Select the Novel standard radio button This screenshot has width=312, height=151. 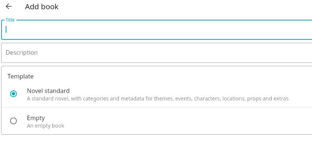pyautogui.click(x=13, y=94)
